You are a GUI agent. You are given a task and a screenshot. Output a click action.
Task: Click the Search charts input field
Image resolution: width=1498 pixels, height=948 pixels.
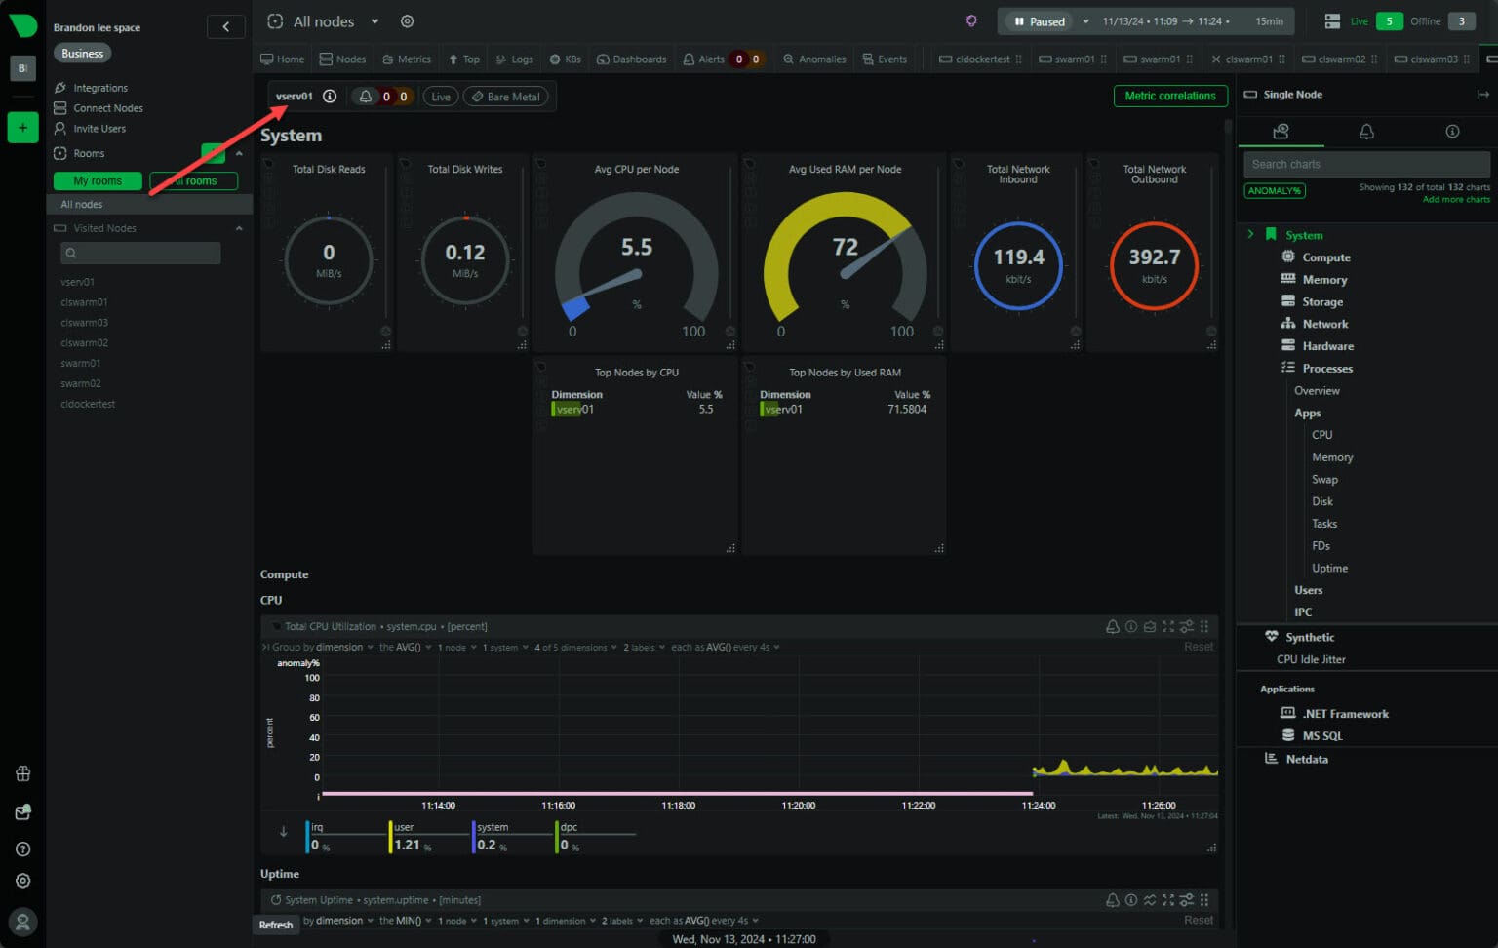(1364, 163)
